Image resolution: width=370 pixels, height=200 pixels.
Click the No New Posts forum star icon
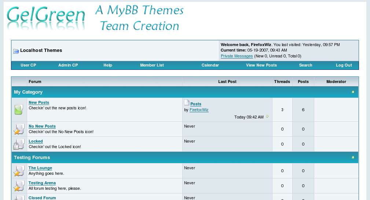click(x=19, y=129)
